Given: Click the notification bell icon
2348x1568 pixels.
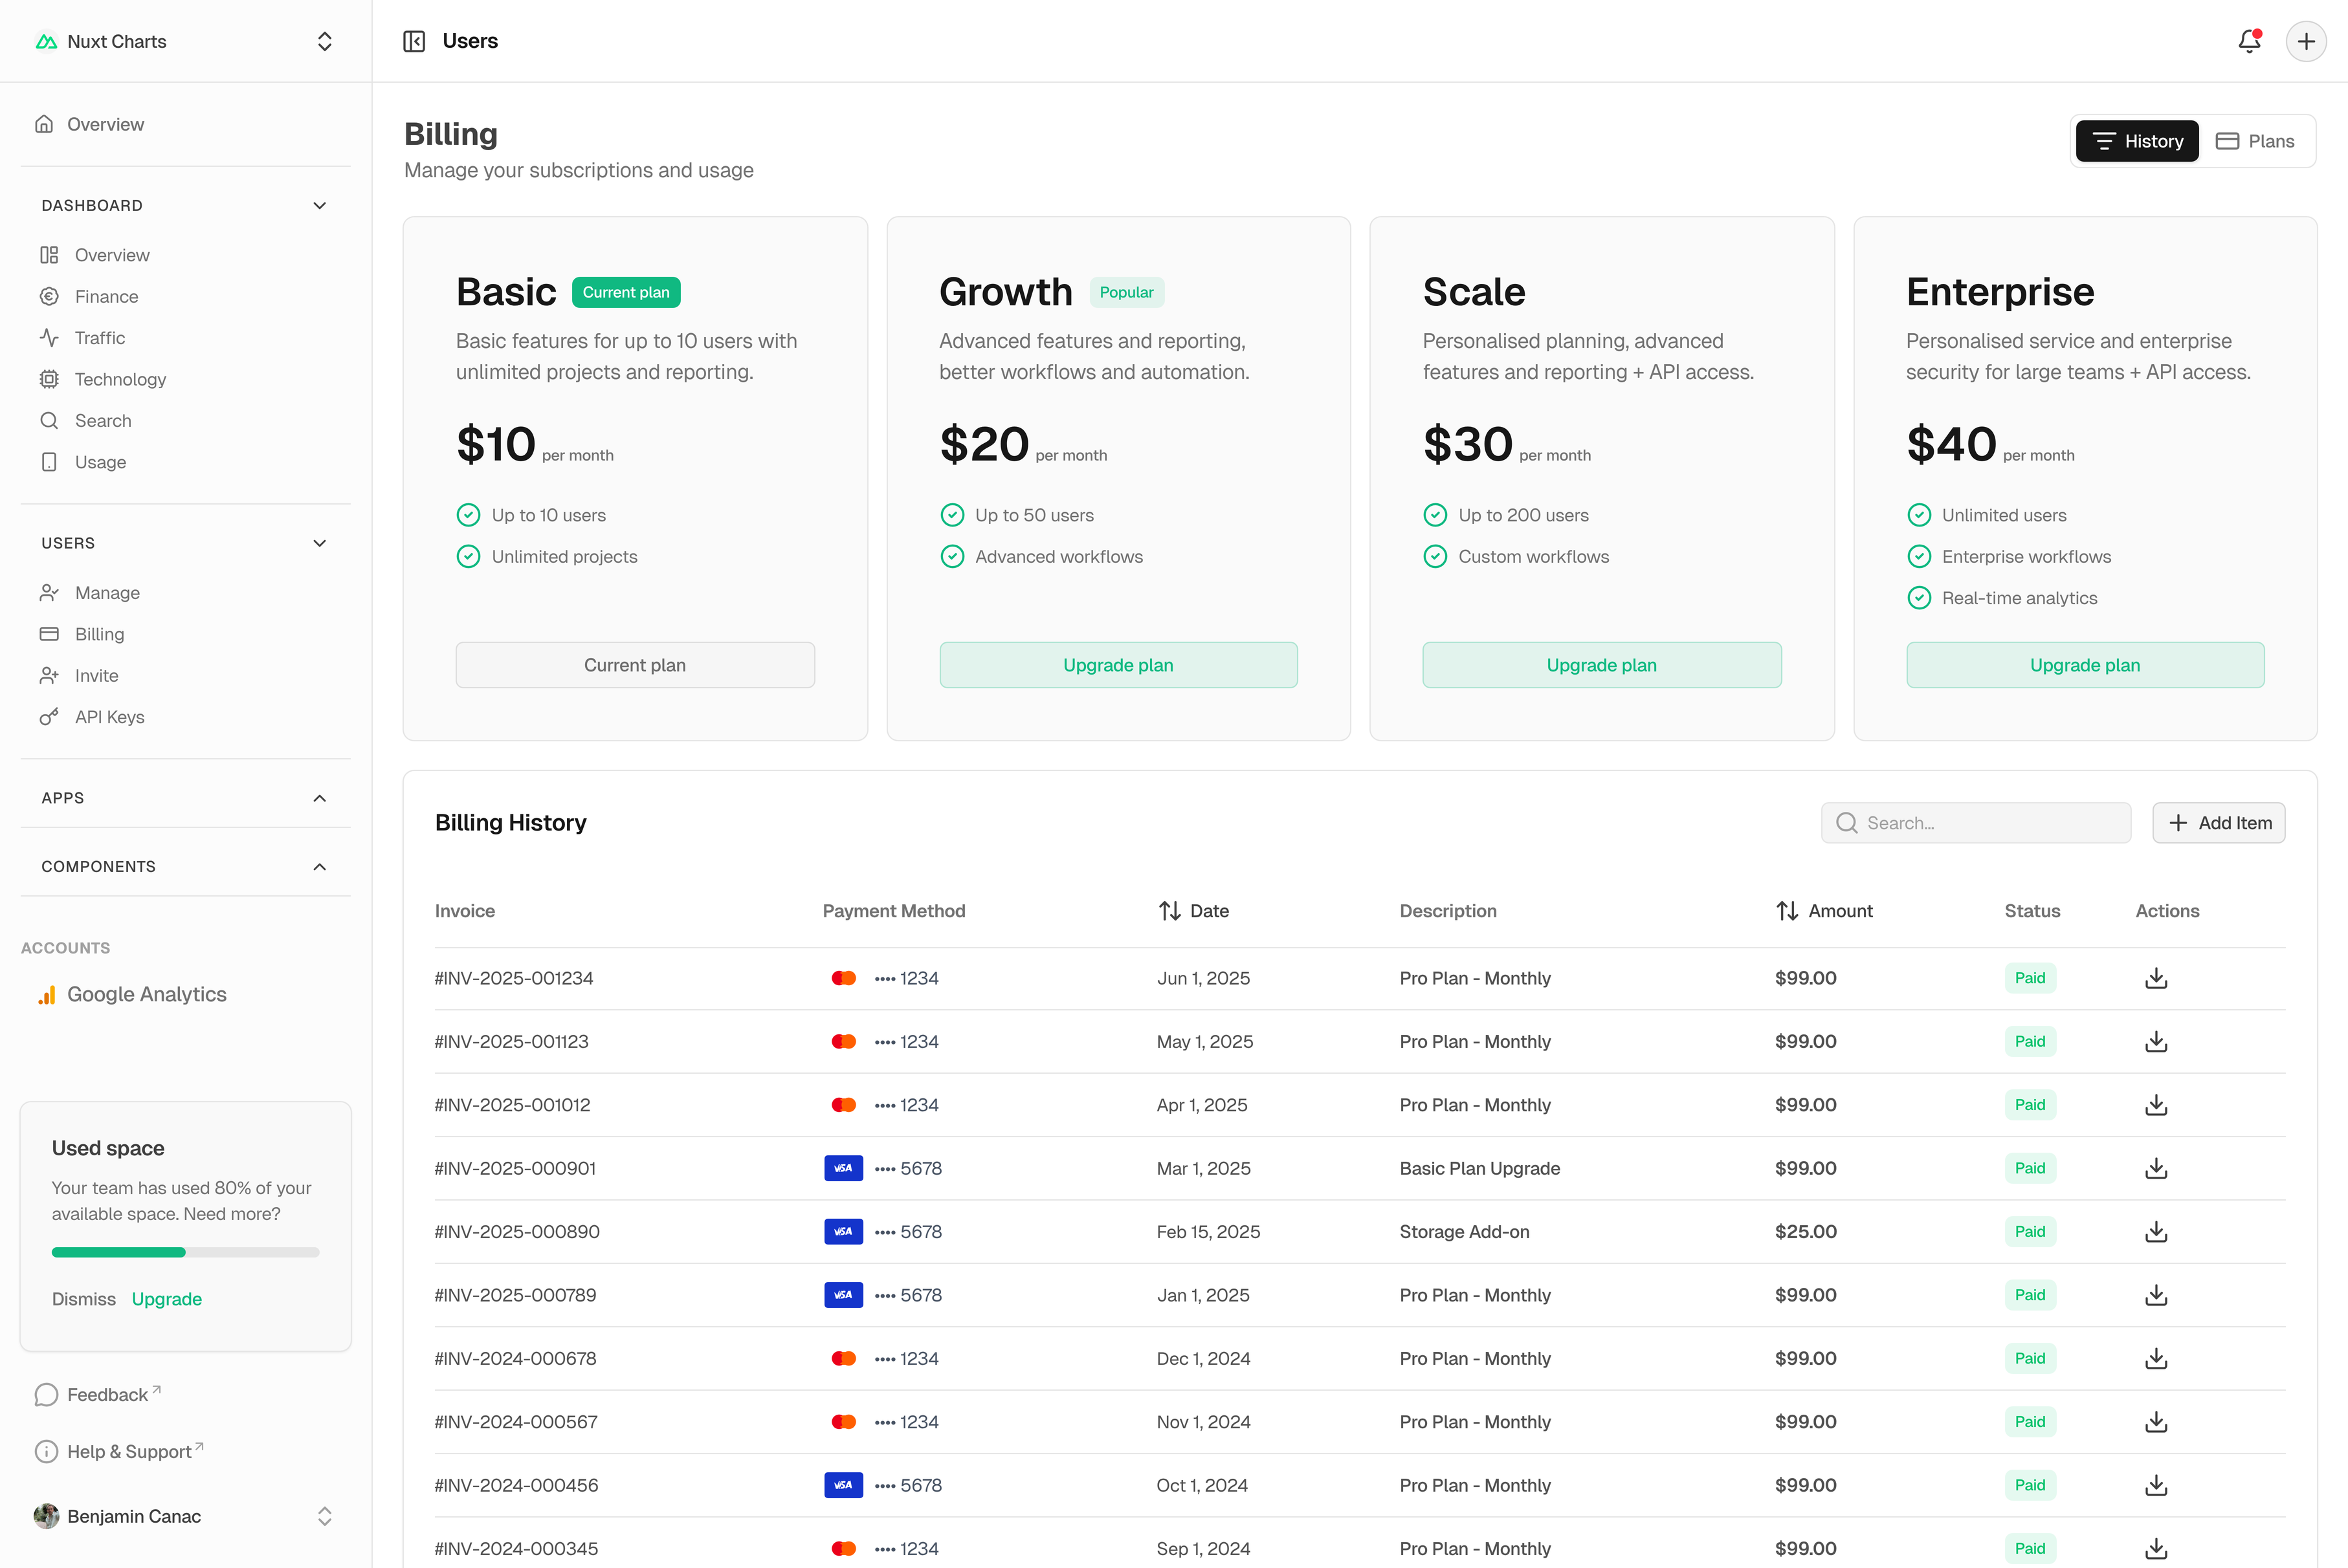Looking at the screenshot, I should [2249, 41].
